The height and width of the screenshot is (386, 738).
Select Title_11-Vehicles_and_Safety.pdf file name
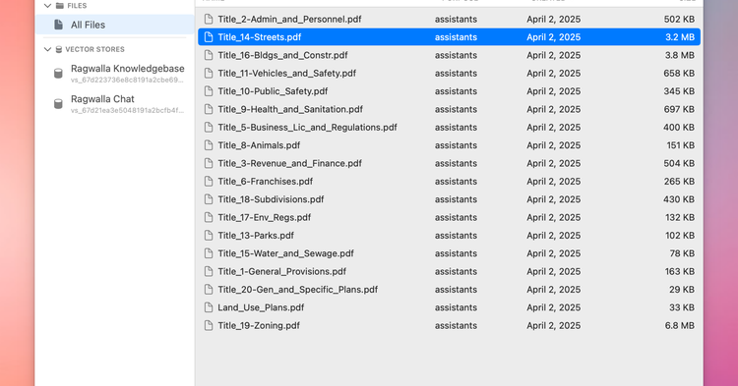coord(286,74)
